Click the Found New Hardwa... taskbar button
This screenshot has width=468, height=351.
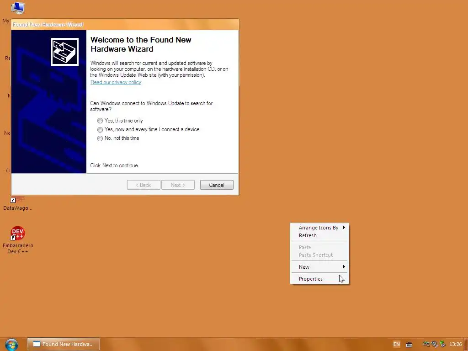pos(63,344)
